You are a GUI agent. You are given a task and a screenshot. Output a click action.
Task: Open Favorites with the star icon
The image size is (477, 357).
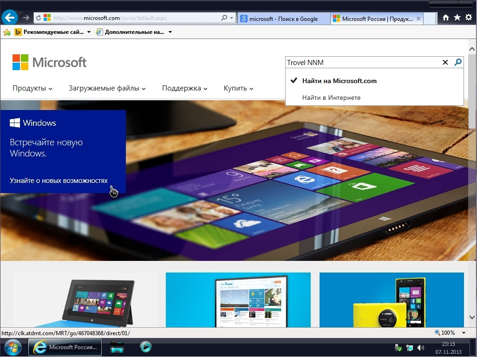click(457, 18)
